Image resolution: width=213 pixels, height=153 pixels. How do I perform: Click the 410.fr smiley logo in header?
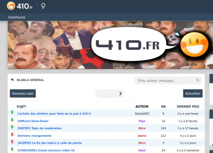click(20, 6)
